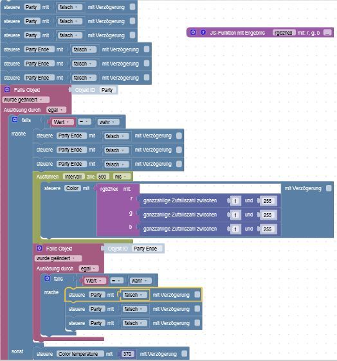The image size is (337, 361).
Task: Toggle mit Verzögerung checkbox on Color temperature block
Action: [x=184, y=353]
